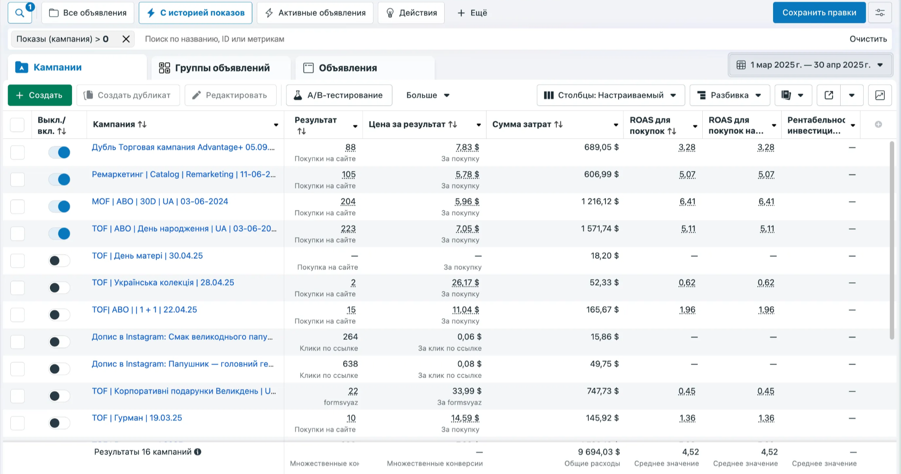Viewport: 901px width, 474px height.
Task: Open Цена за результат column caret
Action: (x=478, y=125)
